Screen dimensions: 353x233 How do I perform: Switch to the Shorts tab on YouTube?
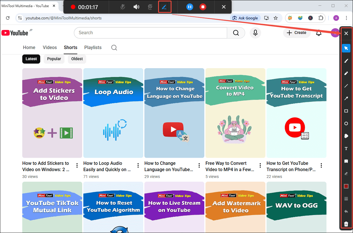[70, 47]
